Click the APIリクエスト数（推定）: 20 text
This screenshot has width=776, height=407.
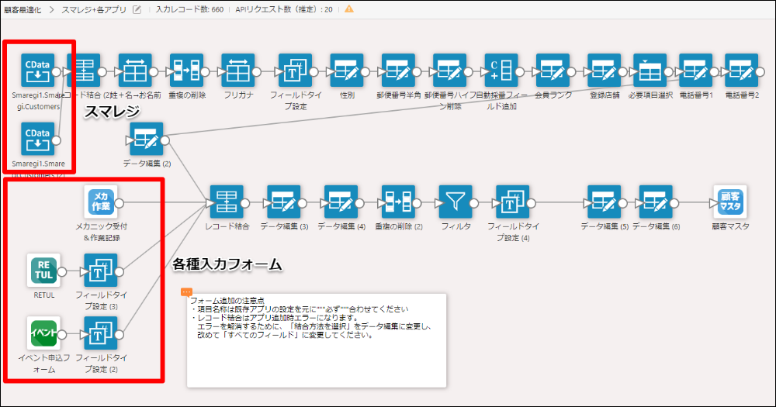tap(284, 9)
